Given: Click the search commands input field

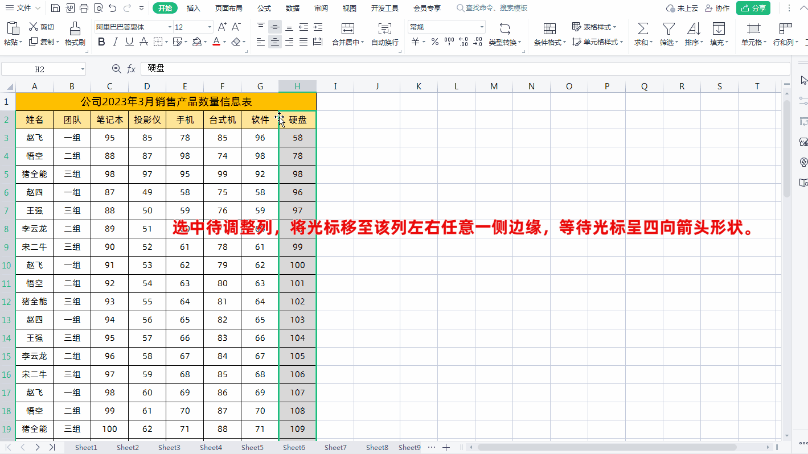Looking at the screenshot, I should [x=492, y=8].
